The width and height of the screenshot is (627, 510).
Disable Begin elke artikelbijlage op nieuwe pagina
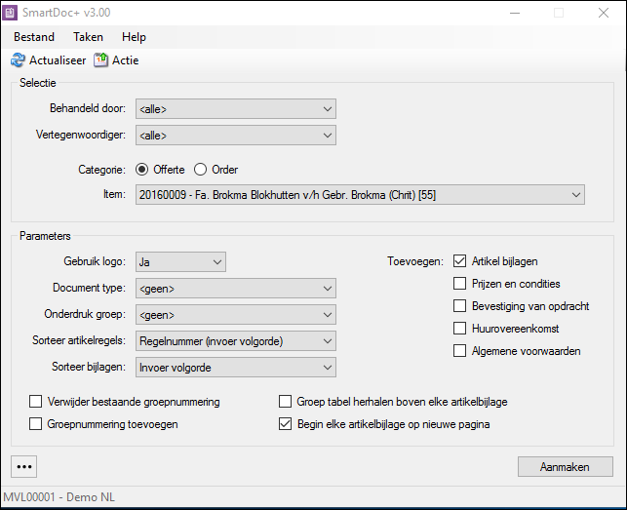pyautogui.click(x=285, y=424)
